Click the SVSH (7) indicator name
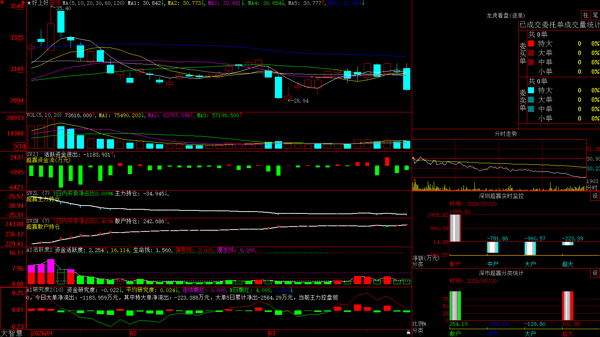 click(x=38, y=221)
